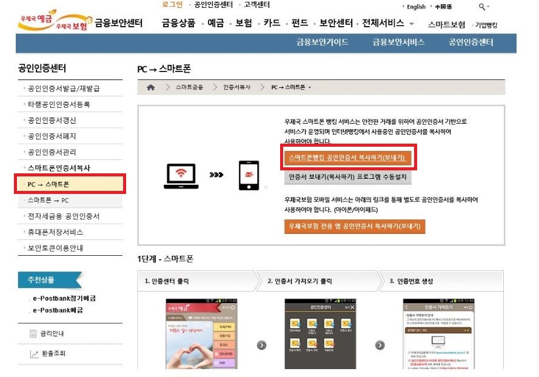Open 금융상품 menu
Image resolution: width=539 pixels, height=377 pixels.
178,23
